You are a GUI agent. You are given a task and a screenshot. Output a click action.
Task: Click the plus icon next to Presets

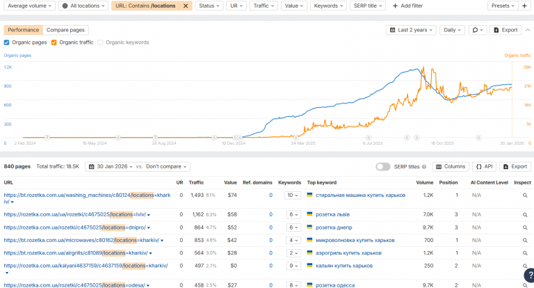point(524,6)
